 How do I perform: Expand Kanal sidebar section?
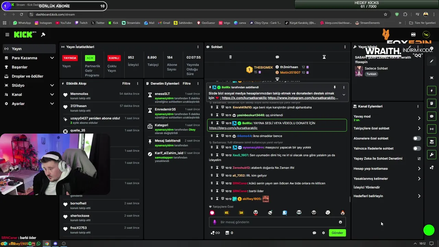[x=52, y=95]
